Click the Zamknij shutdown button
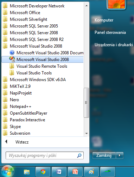Viewport: 134px width, 177px height. 104,155
